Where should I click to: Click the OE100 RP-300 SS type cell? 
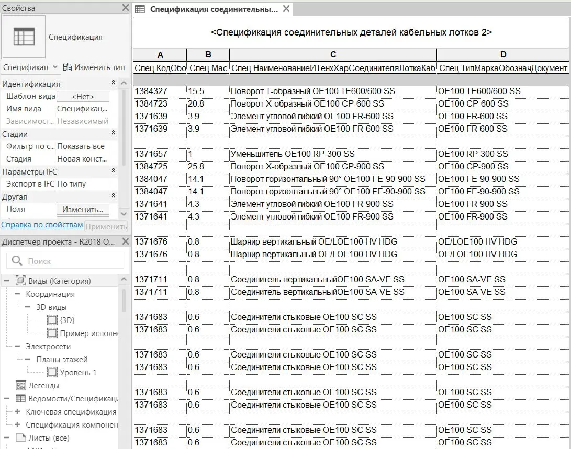coord(503,154)
